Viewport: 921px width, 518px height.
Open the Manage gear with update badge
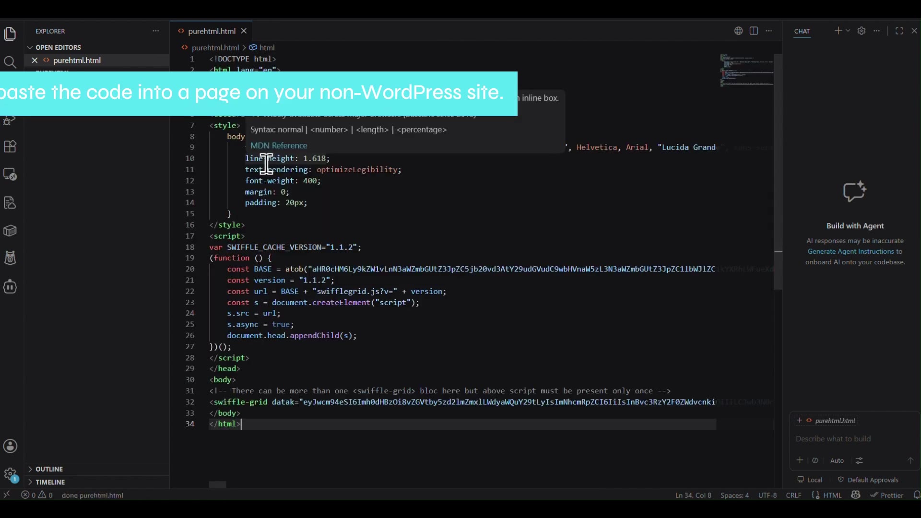coord(10,475)
